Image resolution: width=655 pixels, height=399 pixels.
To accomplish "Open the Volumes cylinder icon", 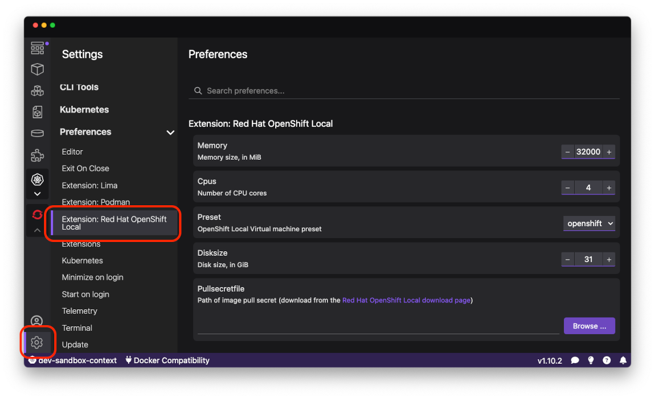I will [37, 134].
